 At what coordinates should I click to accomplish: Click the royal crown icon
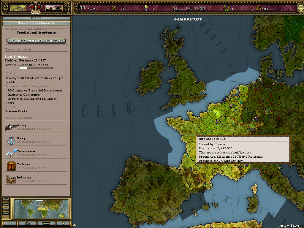(x=36, y=7)
